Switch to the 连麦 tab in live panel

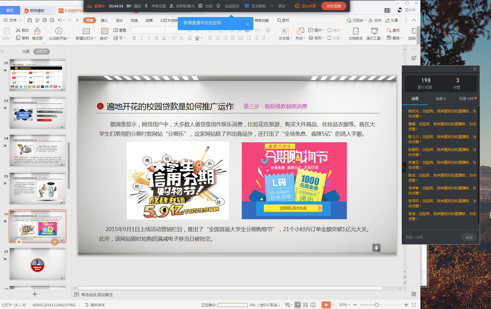441,98
